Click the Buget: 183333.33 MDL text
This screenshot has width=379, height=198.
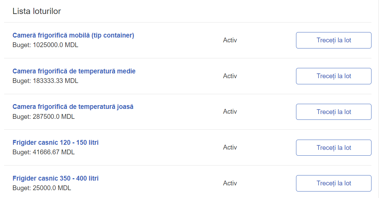45,81
